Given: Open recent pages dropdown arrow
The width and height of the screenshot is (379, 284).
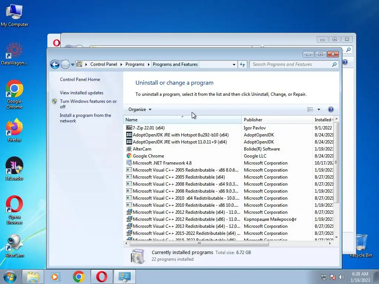Looking at the screenshot, I should coord(73,65).
